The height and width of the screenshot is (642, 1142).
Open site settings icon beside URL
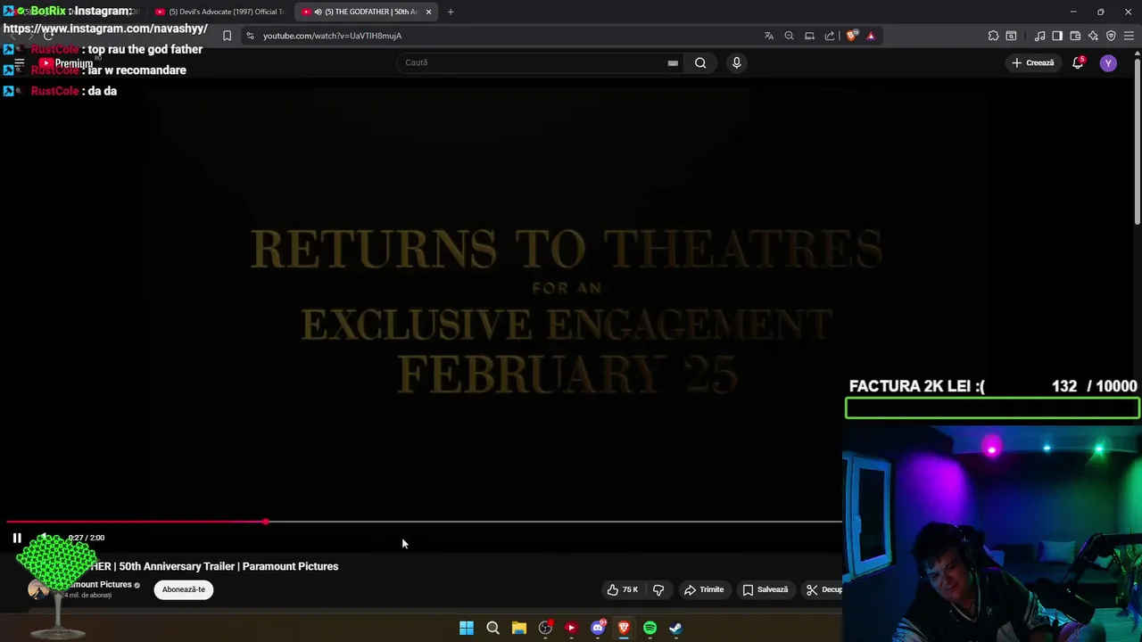coord(250,36)
